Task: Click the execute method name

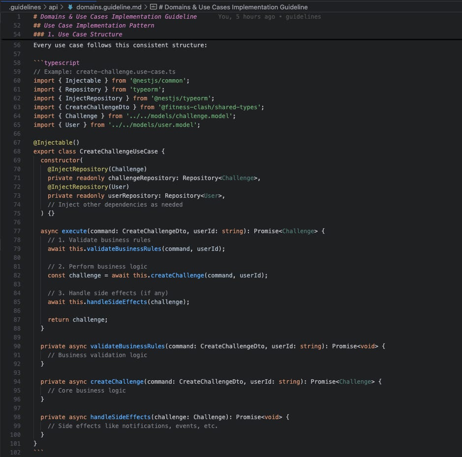Action: pyautogui.click(x=74, y=231)
